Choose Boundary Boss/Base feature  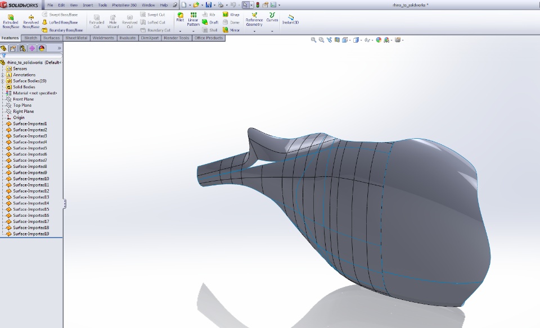coord(62,30)
